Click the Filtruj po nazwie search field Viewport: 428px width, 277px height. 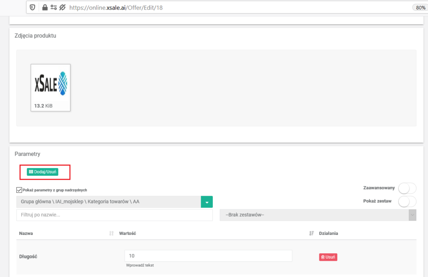coord(114,215)
